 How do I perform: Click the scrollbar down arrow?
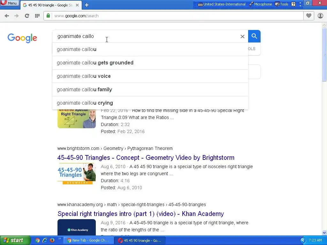324,233
